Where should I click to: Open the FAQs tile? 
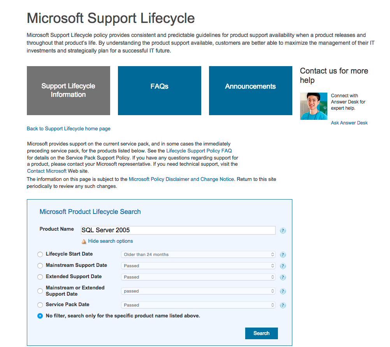click(x=160, y=91)
